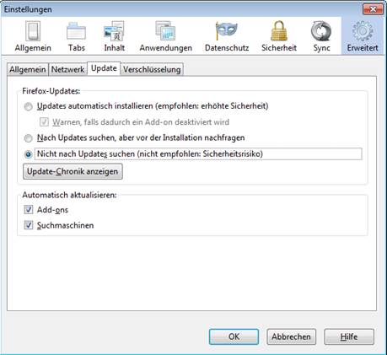Image resolution: width=387 pixels, height=355 pixels.
Task: Open the Erweitert gear icon
Action: coord(363,36)
